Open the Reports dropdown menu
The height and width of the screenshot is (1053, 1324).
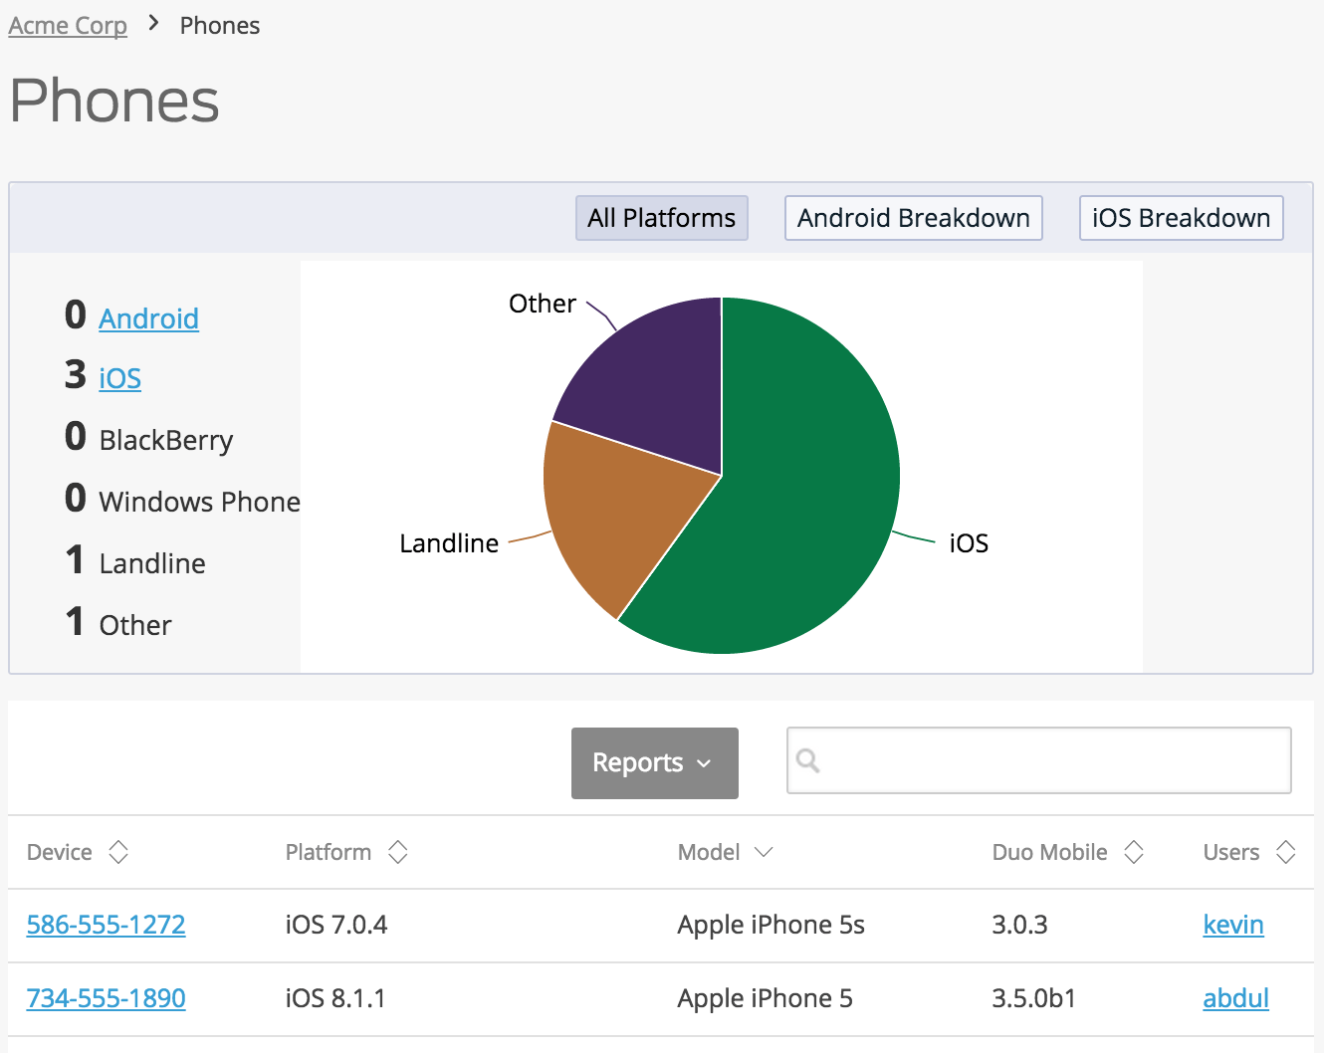[x=654, y=763]
